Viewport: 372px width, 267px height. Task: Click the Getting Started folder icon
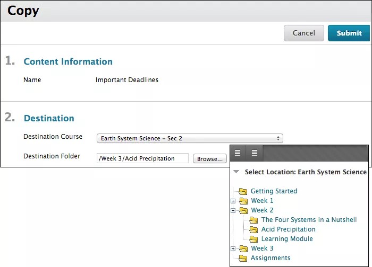[x=243, y=191]
